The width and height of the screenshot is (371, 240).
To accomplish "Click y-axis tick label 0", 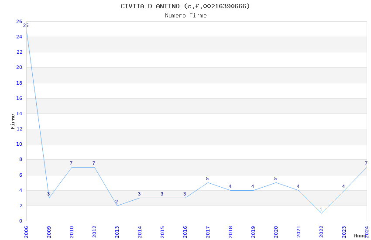I will [x=21, y=221].
